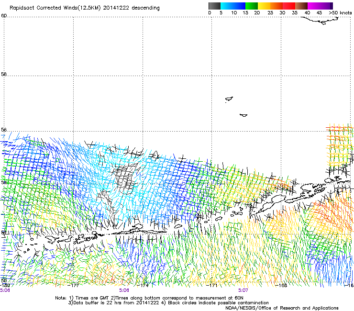
Task: Select the yellow 20-25 knots legend color
Action: [264, 6]
